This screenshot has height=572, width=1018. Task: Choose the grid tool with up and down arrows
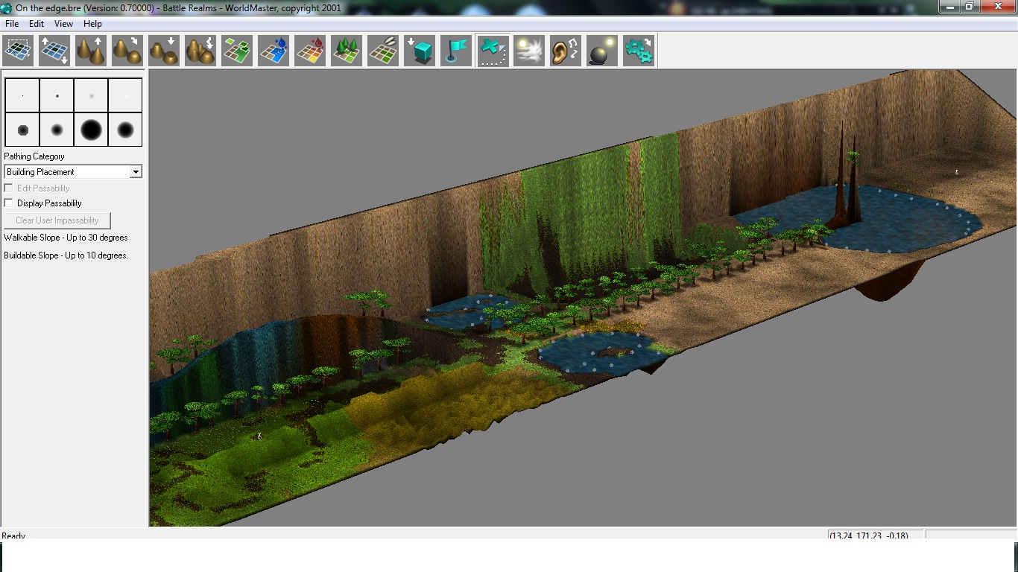tap(54, 51)
